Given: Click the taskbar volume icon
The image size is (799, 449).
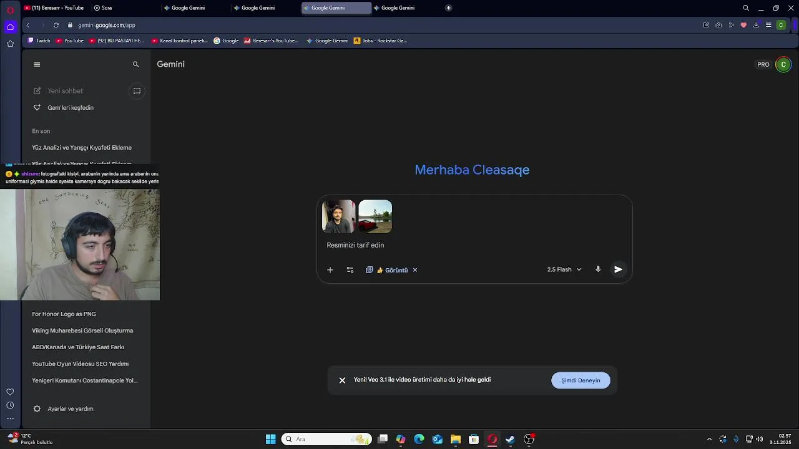Looking at the screenshot, I should tap(759, 439).
